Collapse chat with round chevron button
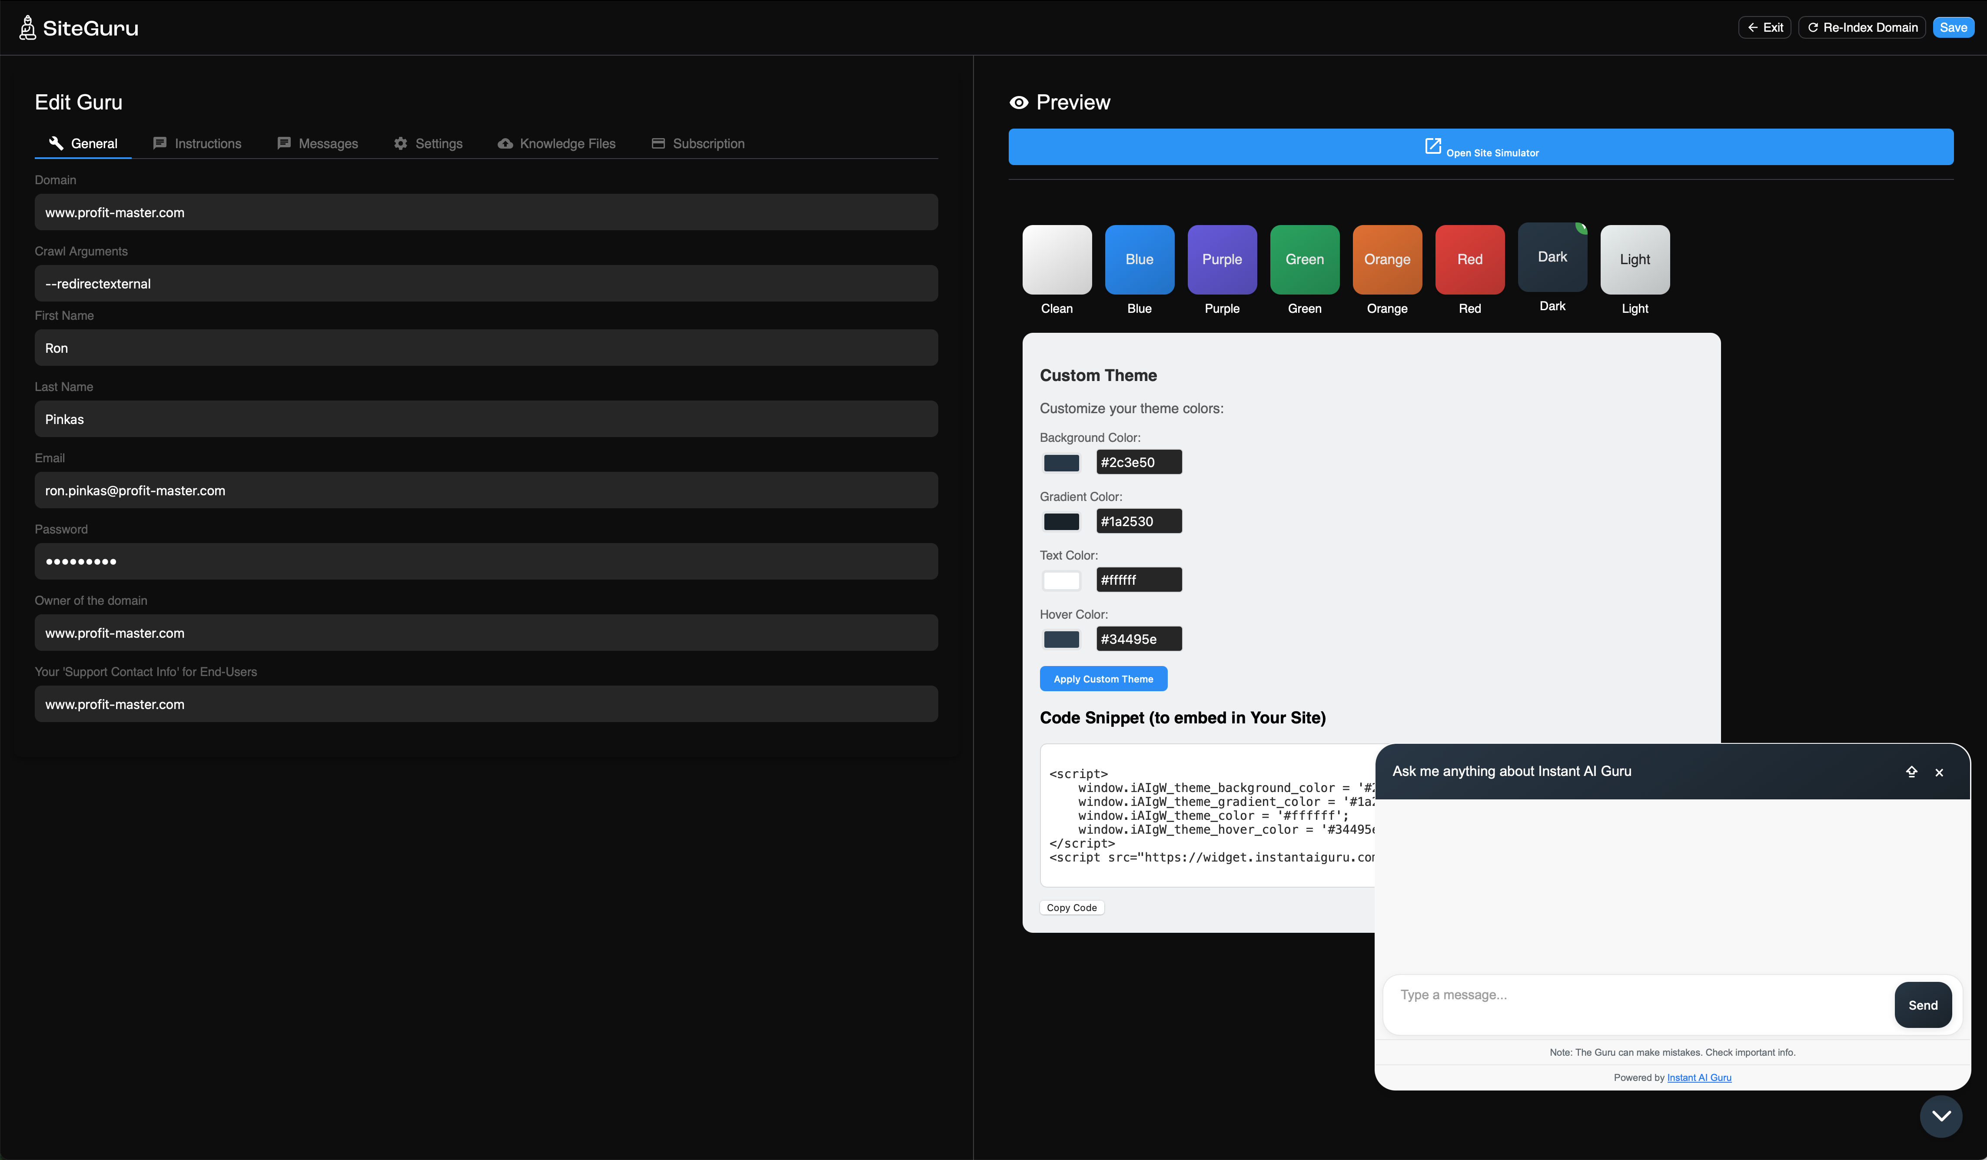Viewport: 1987px width, 1160px height. tap(1940, 1116)
